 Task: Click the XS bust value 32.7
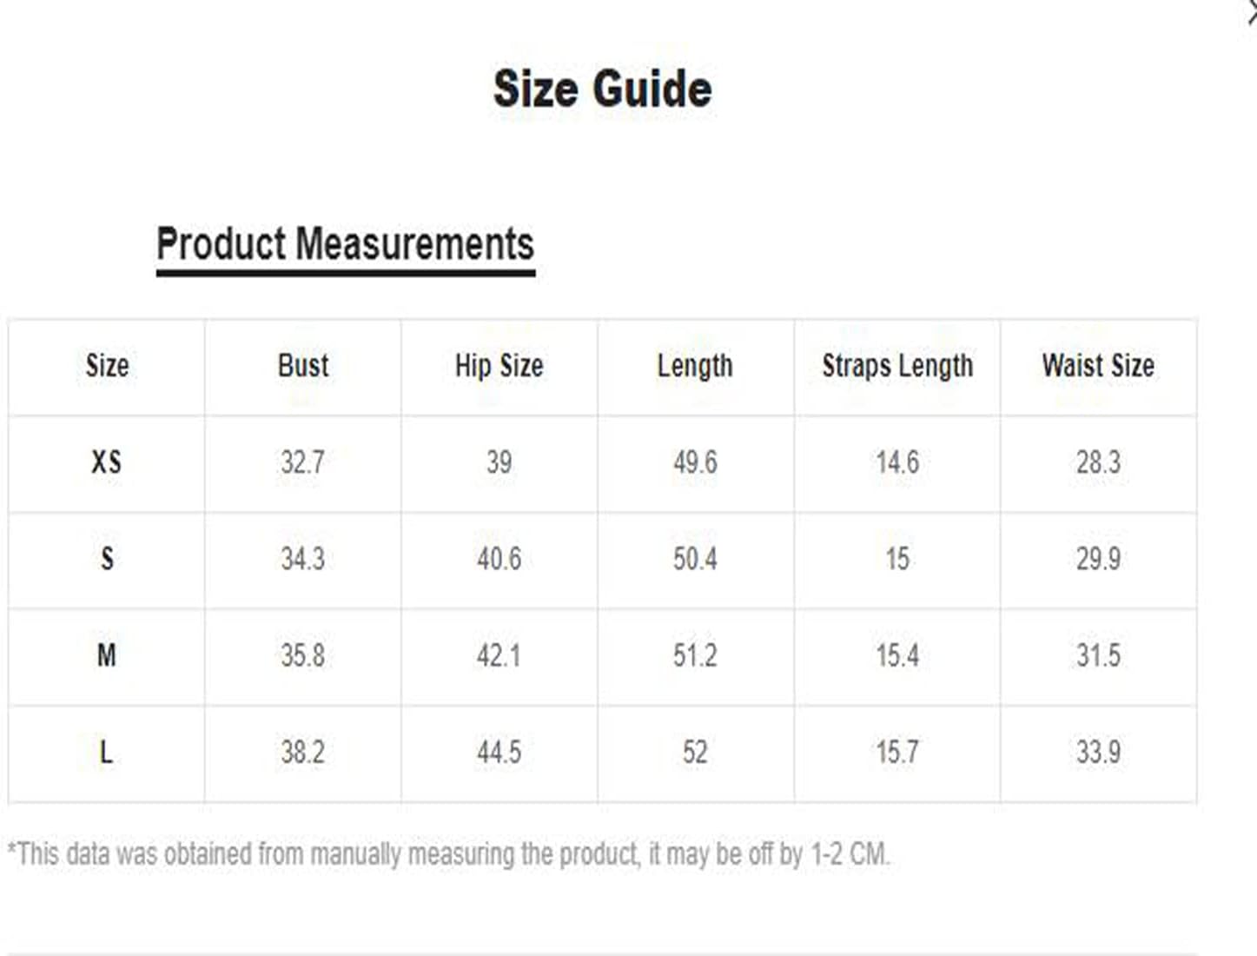pyautogui.click(x=302, y=462)
